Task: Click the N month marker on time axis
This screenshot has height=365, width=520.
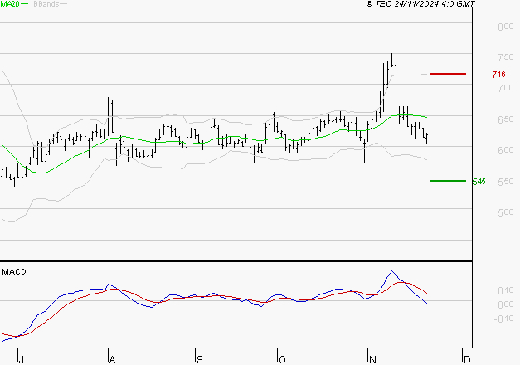Action: (372, 360)
